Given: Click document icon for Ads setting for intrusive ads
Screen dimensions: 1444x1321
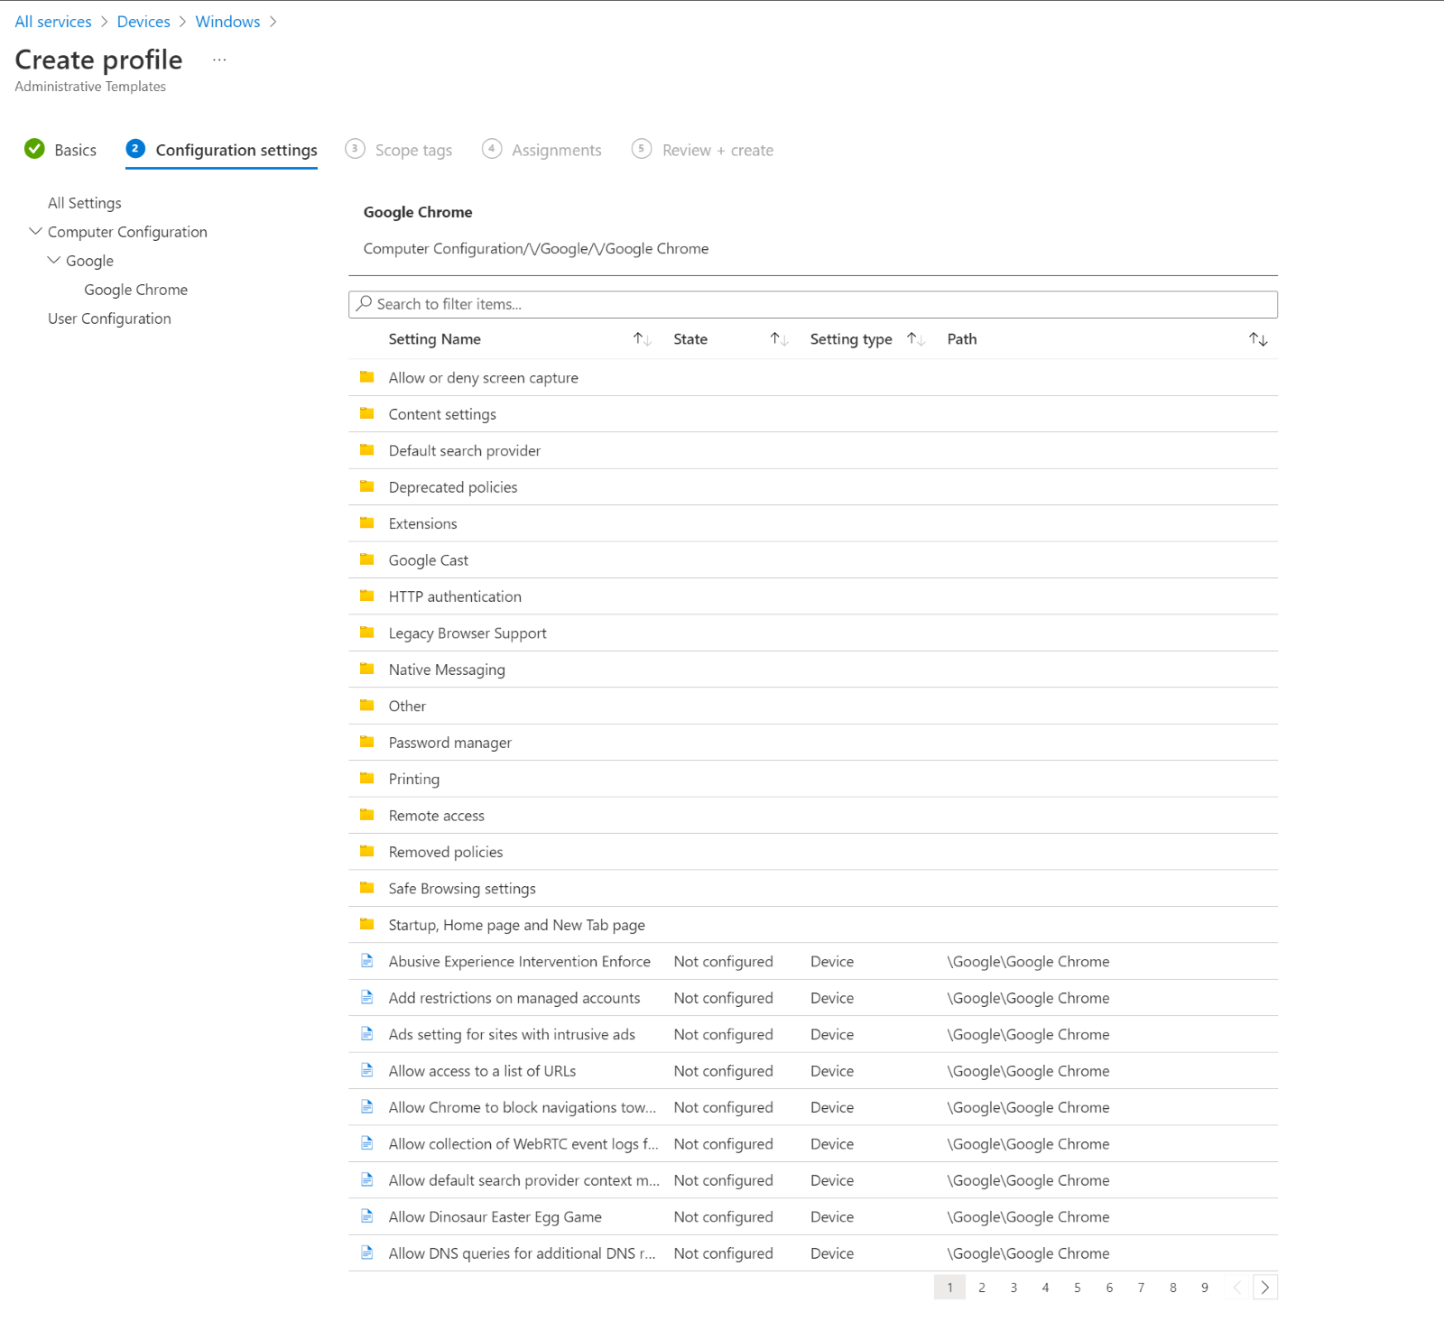Looking at the screenshot, I should 366,1034.
